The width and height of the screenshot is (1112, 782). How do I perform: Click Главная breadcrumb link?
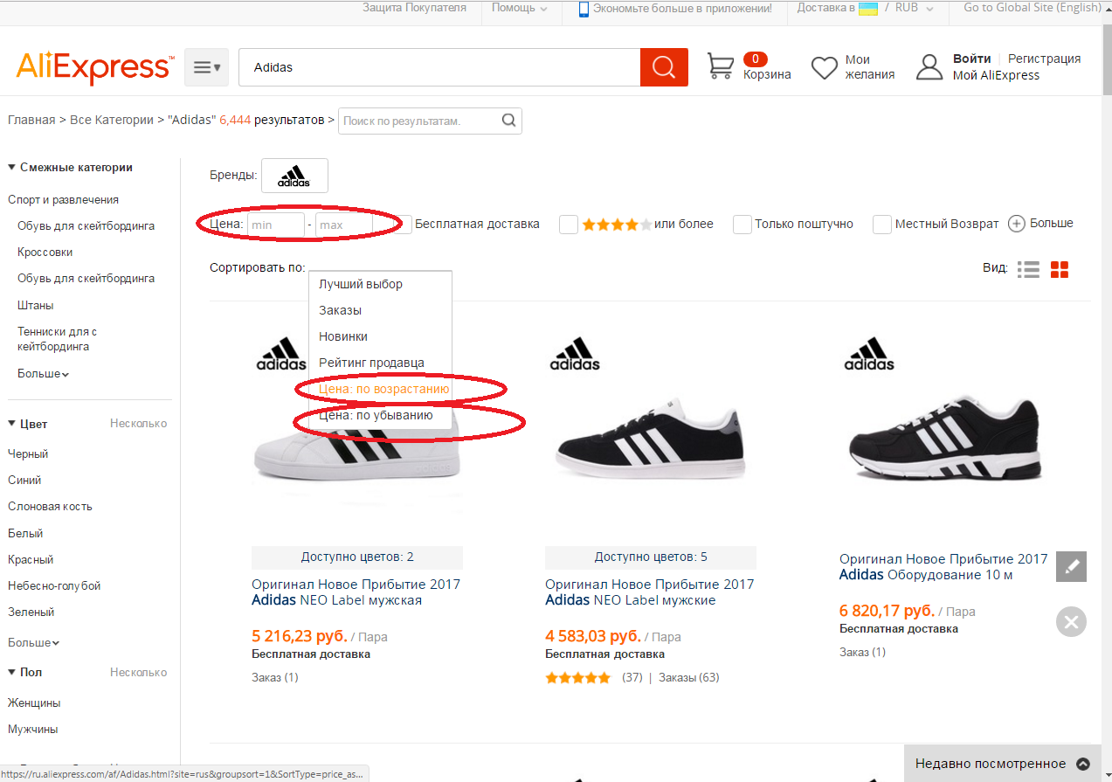tap(31, 120)
